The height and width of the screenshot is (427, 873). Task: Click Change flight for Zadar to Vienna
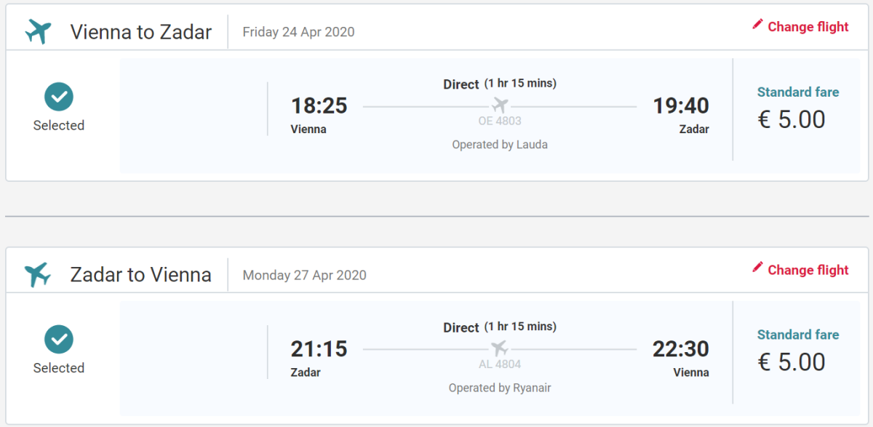pos(808,270)
